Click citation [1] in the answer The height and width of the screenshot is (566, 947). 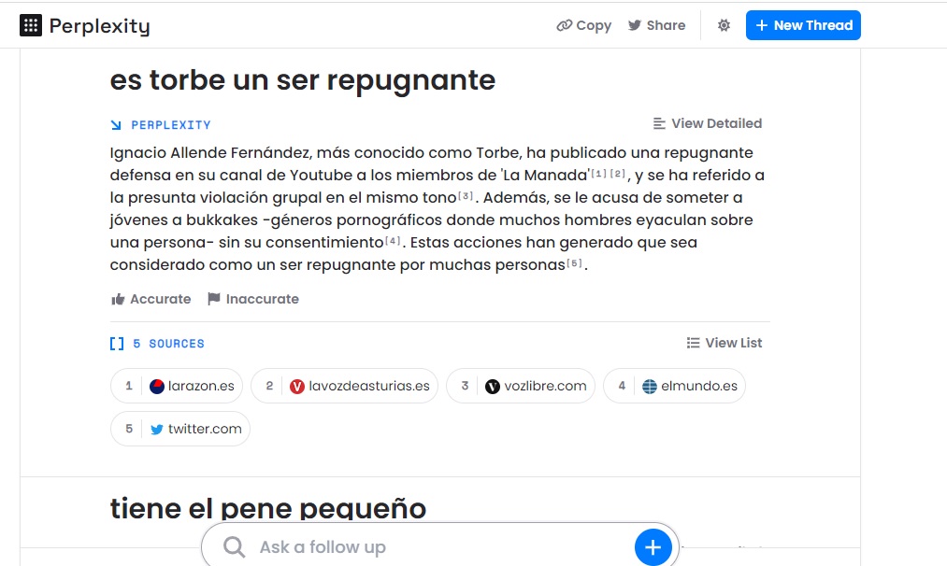click(598, 174)
